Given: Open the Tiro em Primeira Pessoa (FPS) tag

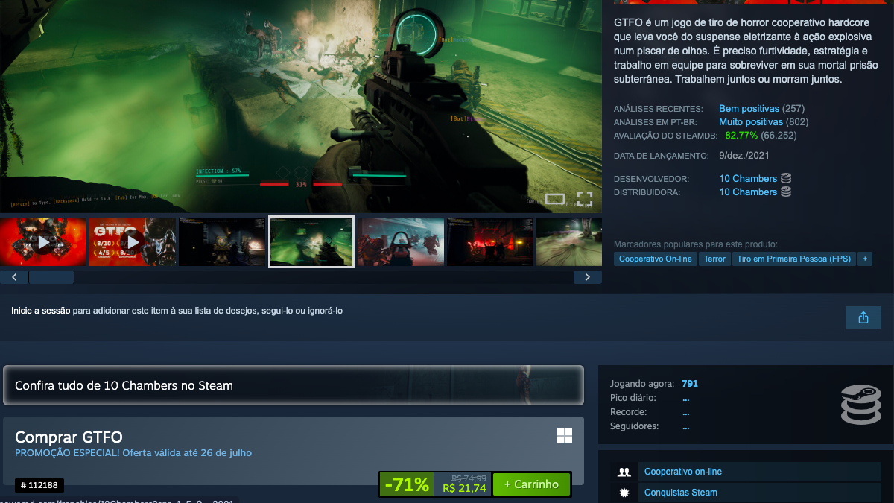Looking at the screenshot, I should point(793,259).
